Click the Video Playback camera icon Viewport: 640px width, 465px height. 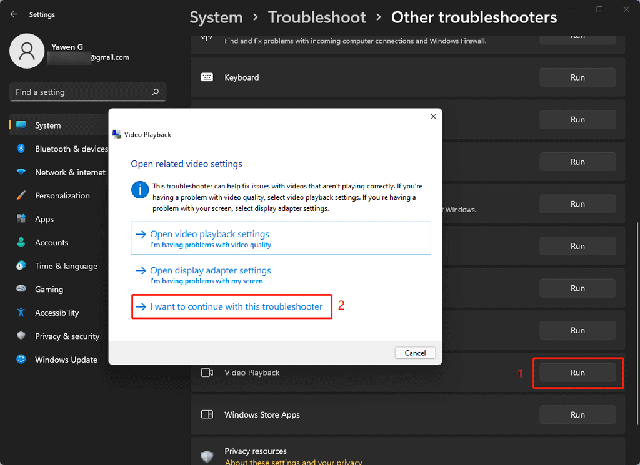pyautogui.click(x=207, y=373)
